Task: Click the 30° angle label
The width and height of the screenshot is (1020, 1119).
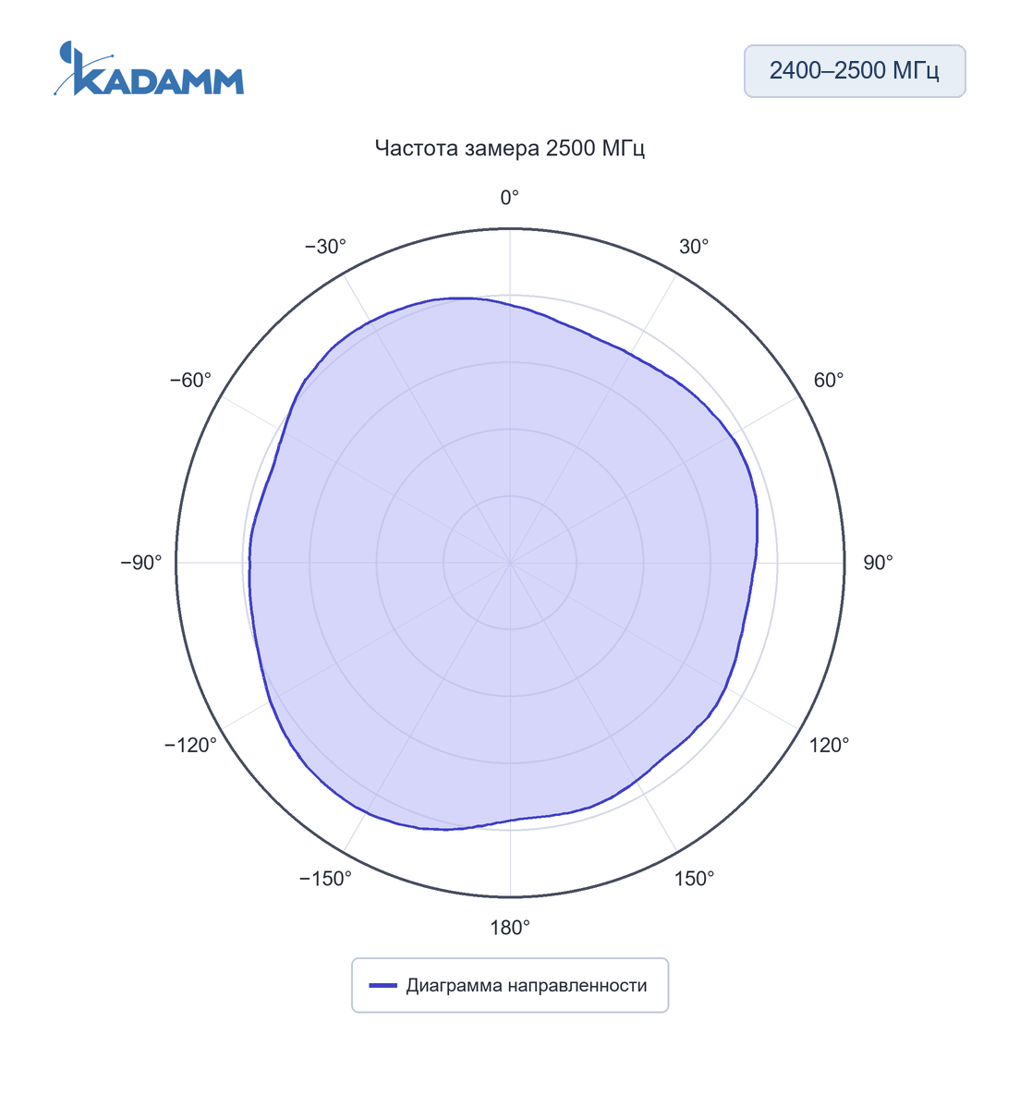Action: (694, 247)
